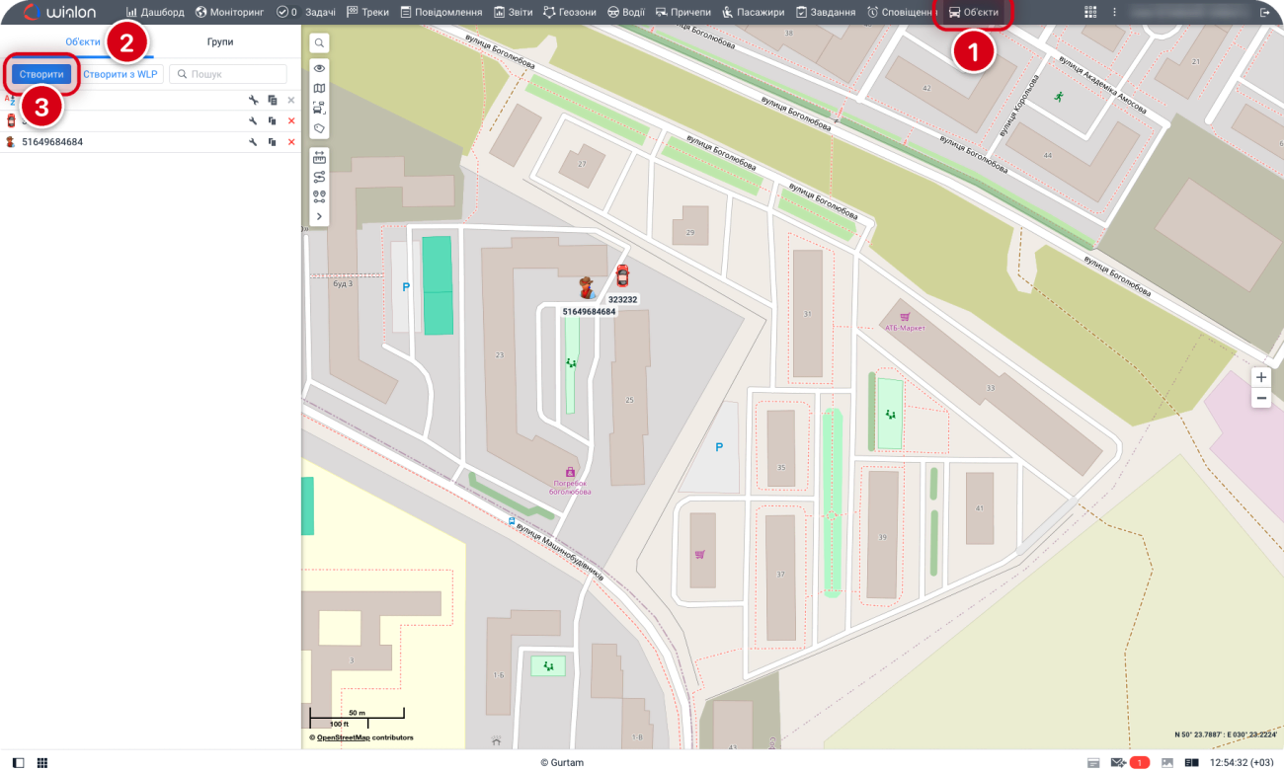Open the footer grid layout icon

[42, 763]
